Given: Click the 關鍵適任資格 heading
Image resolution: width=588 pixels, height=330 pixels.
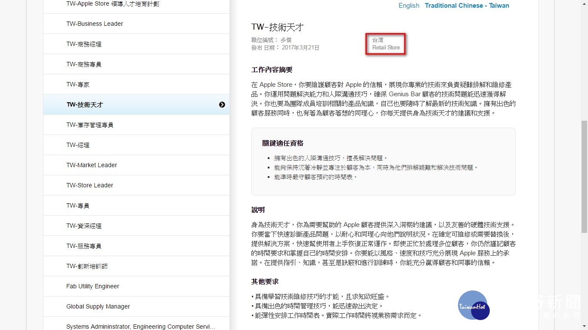Looking at the screenshot, I should (283, 143).
